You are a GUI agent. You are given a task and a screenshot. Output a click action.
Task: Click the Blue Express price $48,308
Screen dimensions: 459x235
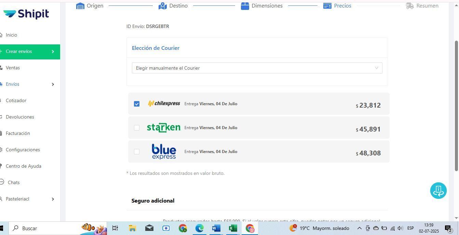click(x=368, y=153)
